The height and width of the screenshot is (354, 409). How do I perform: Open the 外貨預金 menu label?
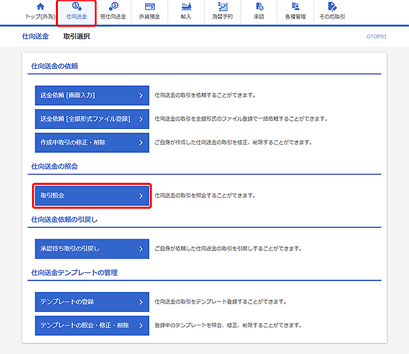coord(149,16)
